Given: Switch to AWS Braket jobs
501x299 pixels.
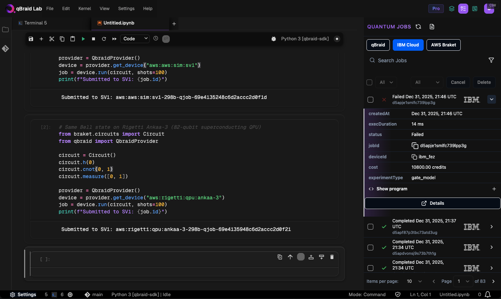Looking at the screenshot, I should pos(443,45).
